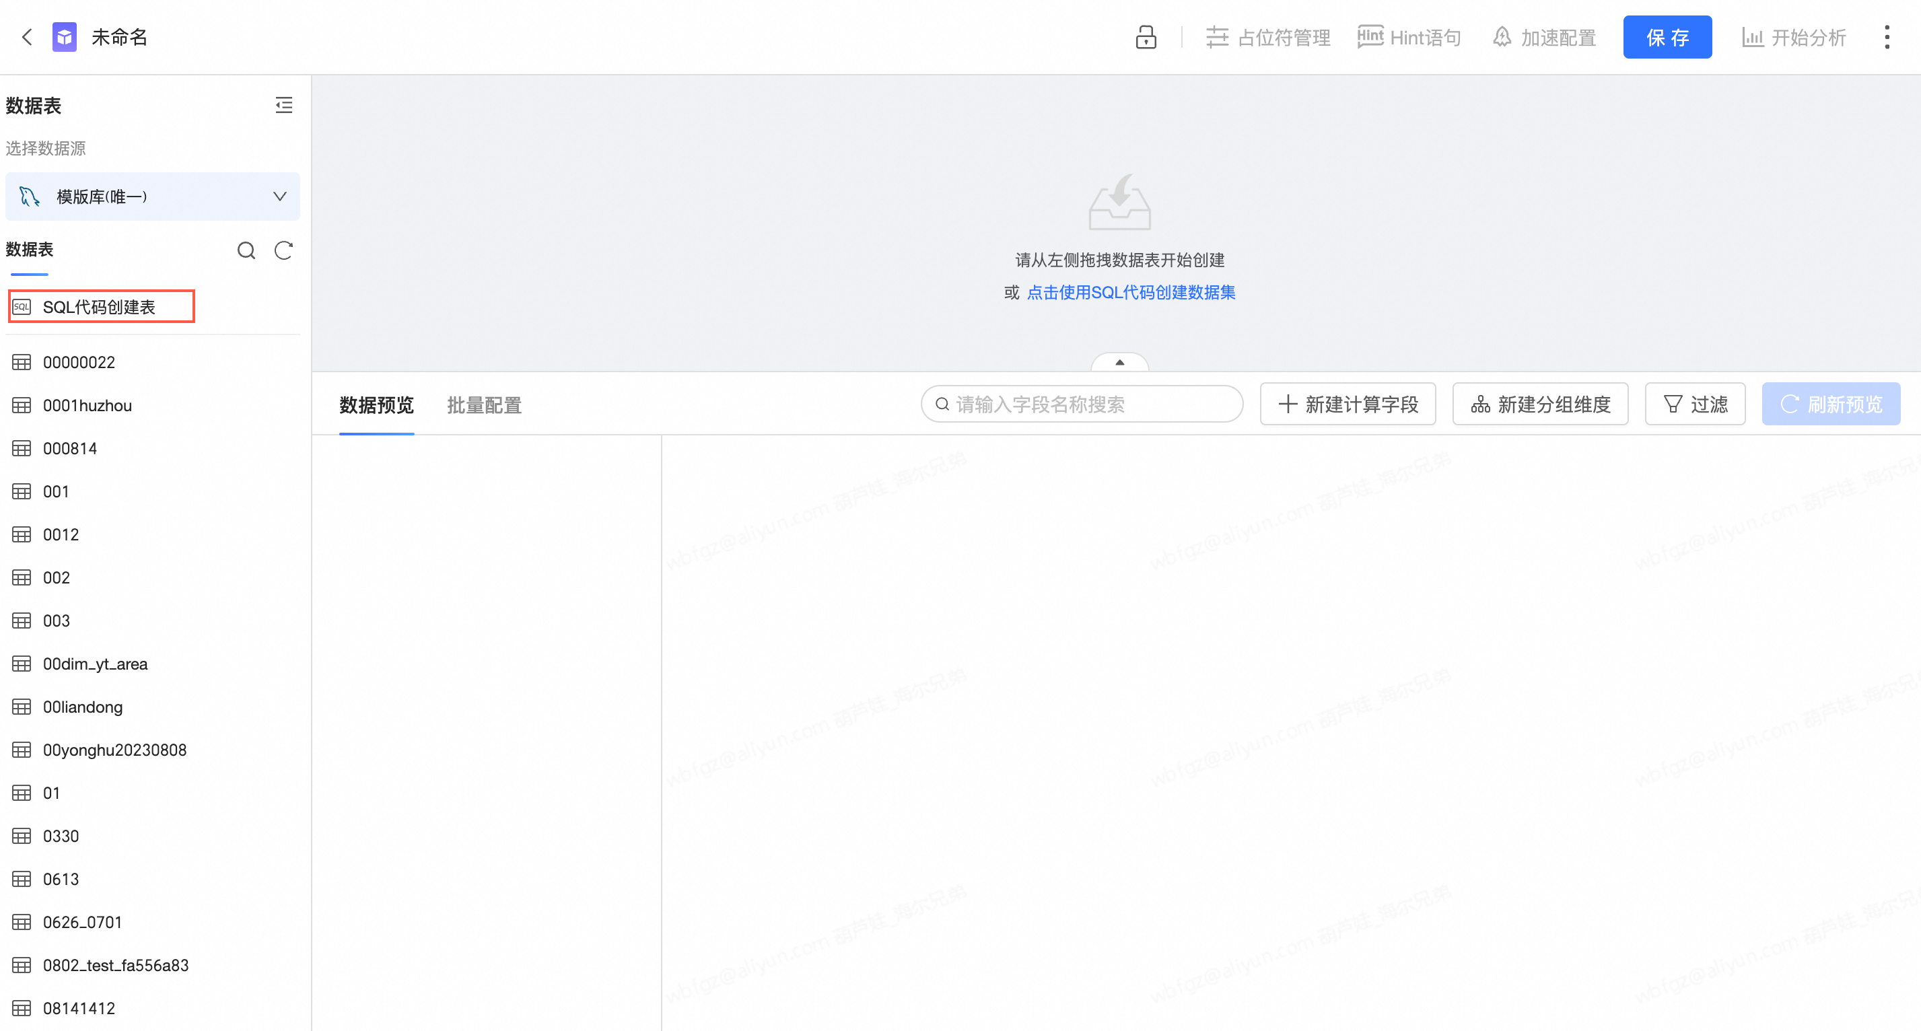This screenshot has height=1031, width=1921.
Task: Switch to the 批量配置 tab
Action: tap(484, 405)
